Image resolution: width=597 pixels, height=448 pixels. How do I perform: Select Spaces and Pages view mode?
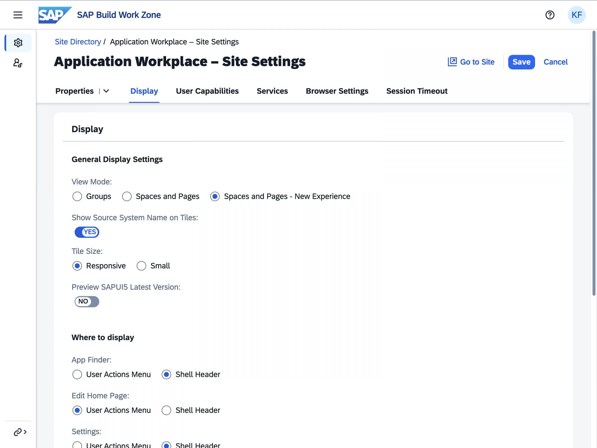(127, 196)
